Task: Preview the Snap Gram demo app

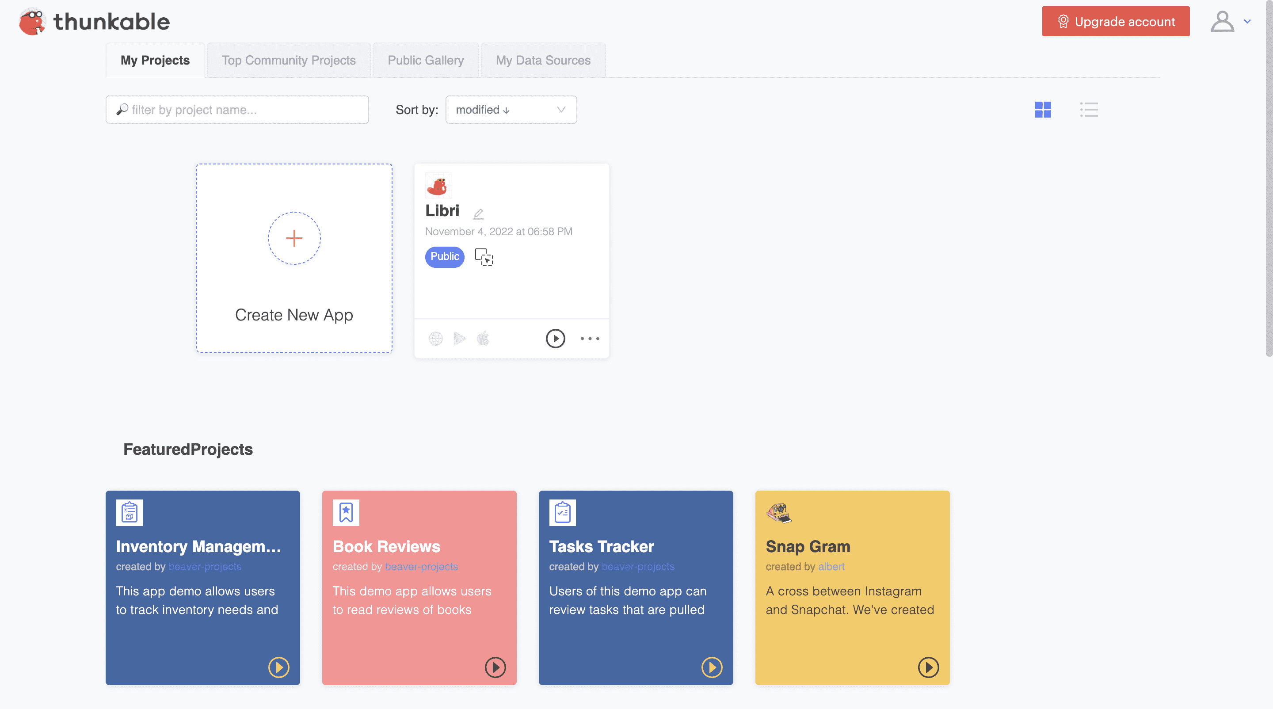Action: [x=928, y=667]
